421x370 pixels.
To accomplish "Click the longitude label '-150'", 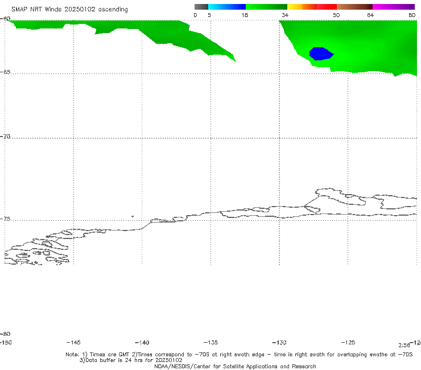I will pos(6,343).
